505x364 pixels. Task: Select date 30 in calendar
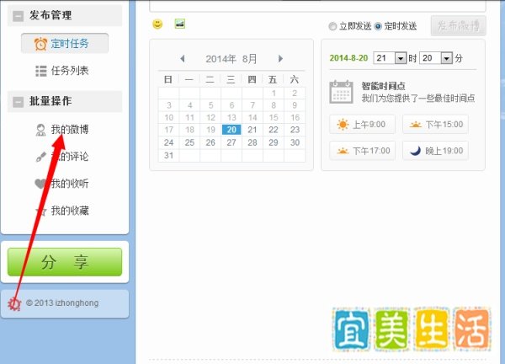coord(295,142)
